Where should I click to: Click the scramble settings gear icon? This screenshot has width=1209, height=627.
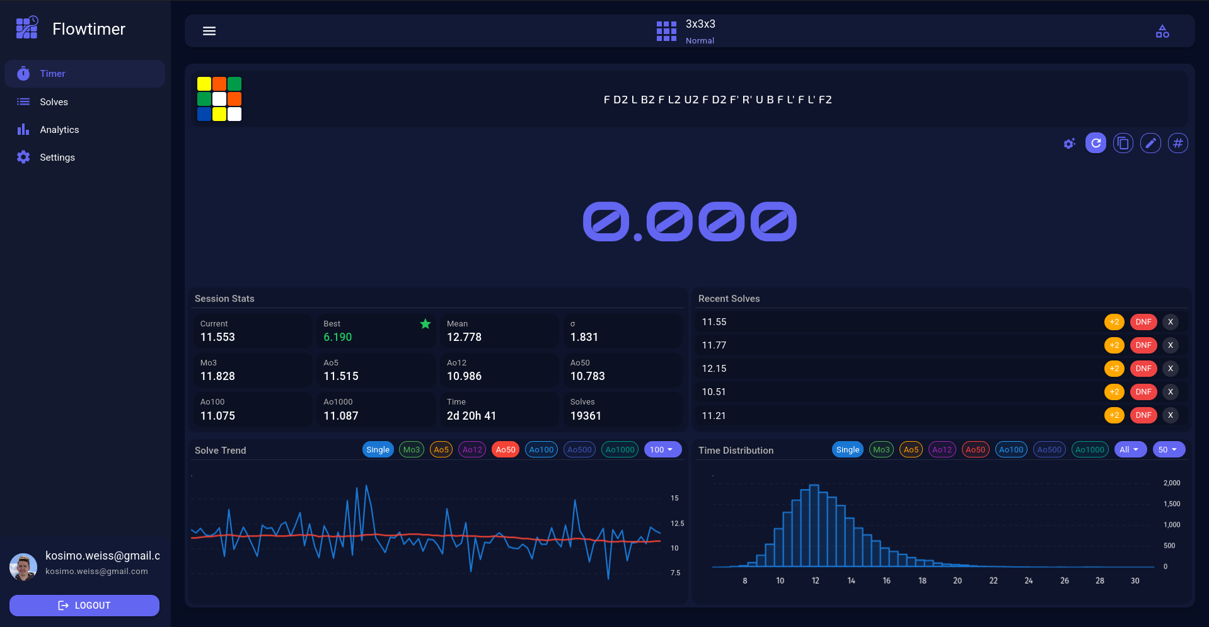click(x=1069, y=144)
